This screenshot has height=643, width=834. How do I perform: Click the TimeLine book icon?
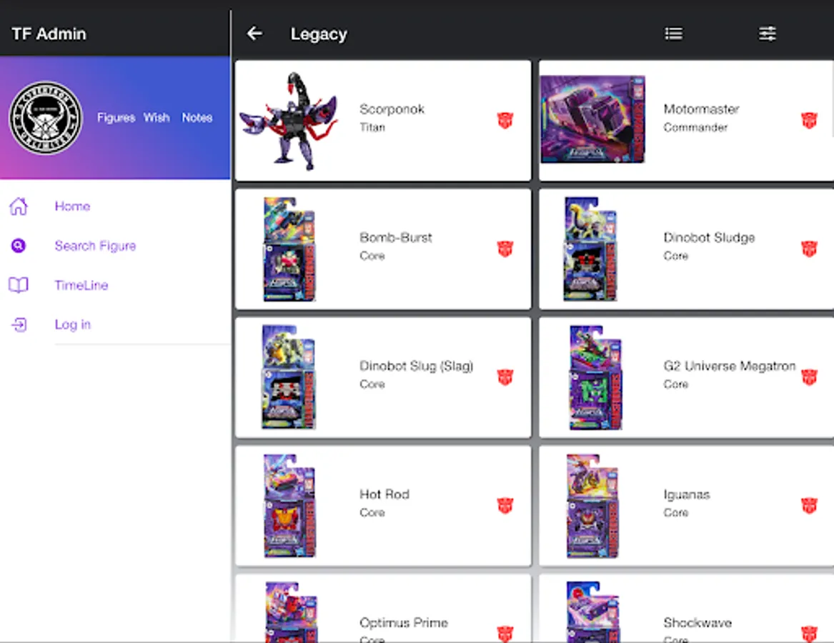click(x=19, y=285)
